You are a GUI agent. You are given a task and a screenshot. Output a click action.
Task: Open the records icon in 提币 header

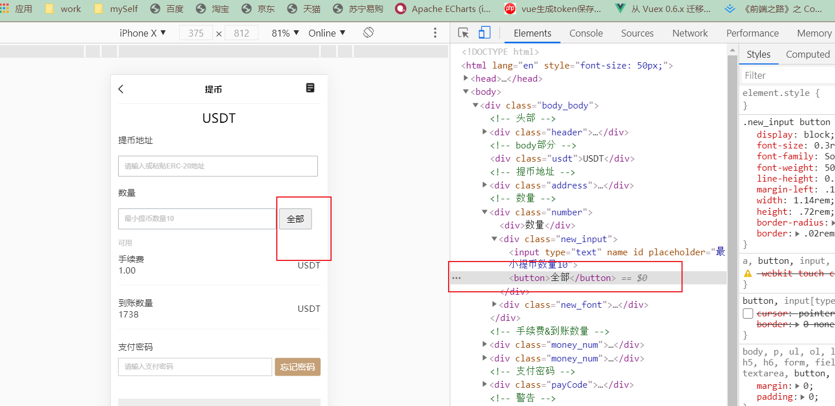point(310,87)
